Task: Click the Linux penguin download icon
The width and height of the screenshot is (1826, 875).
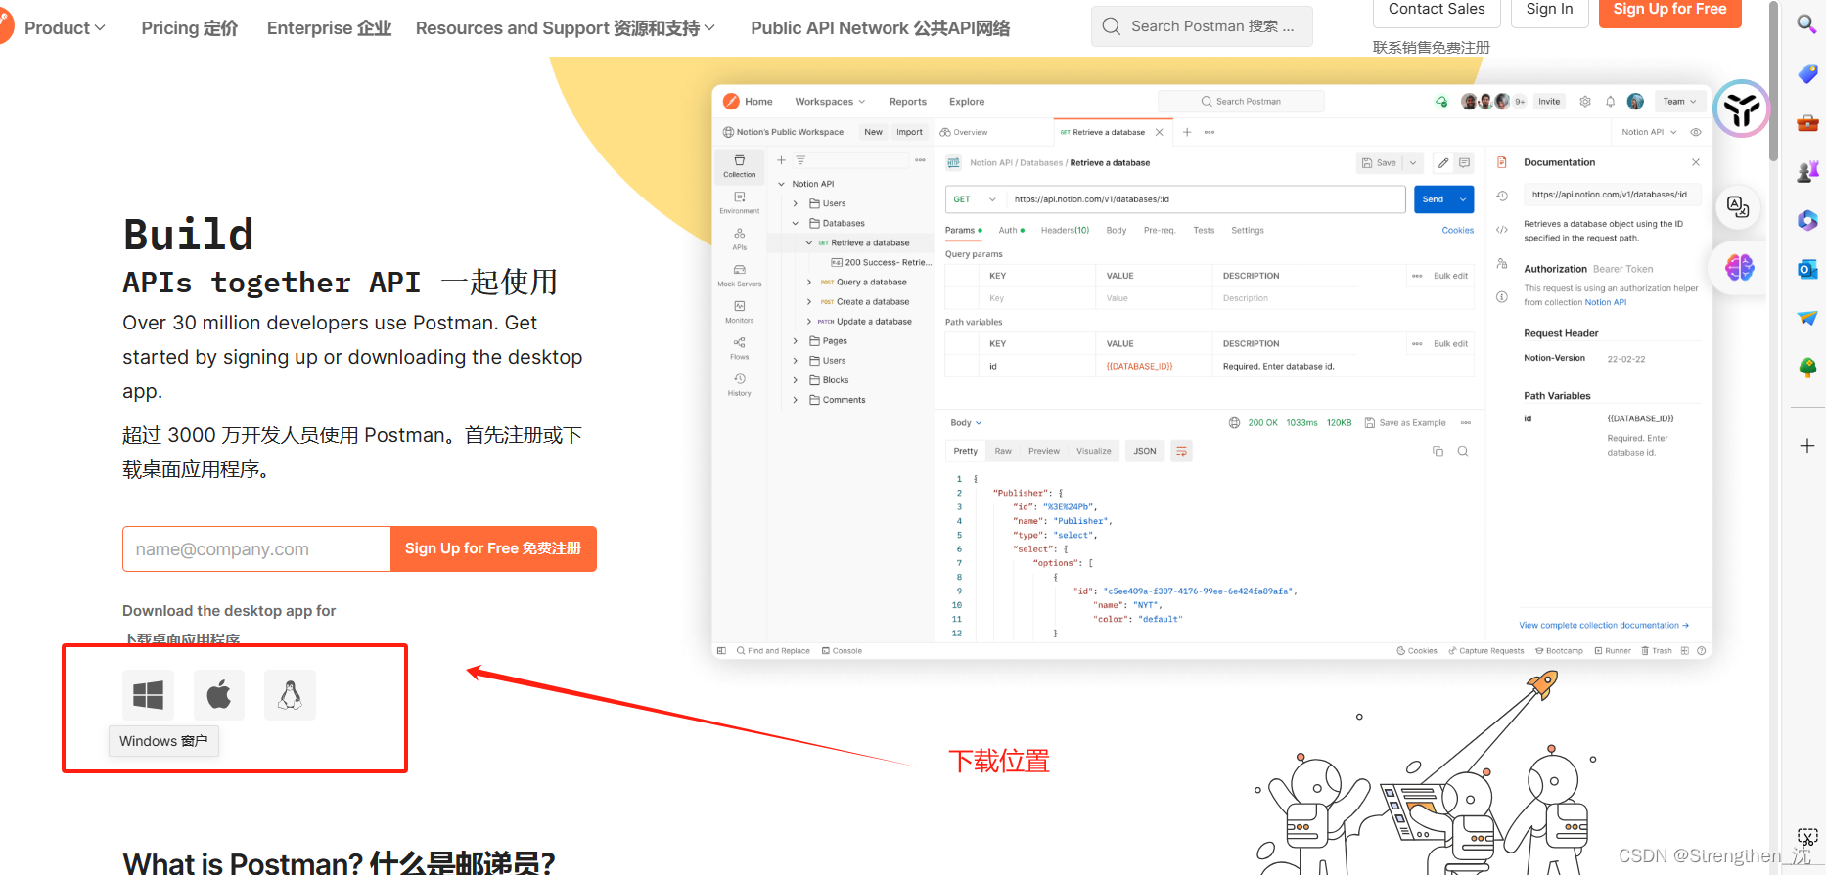Action: pyautogui.click(x=290, y=695)
